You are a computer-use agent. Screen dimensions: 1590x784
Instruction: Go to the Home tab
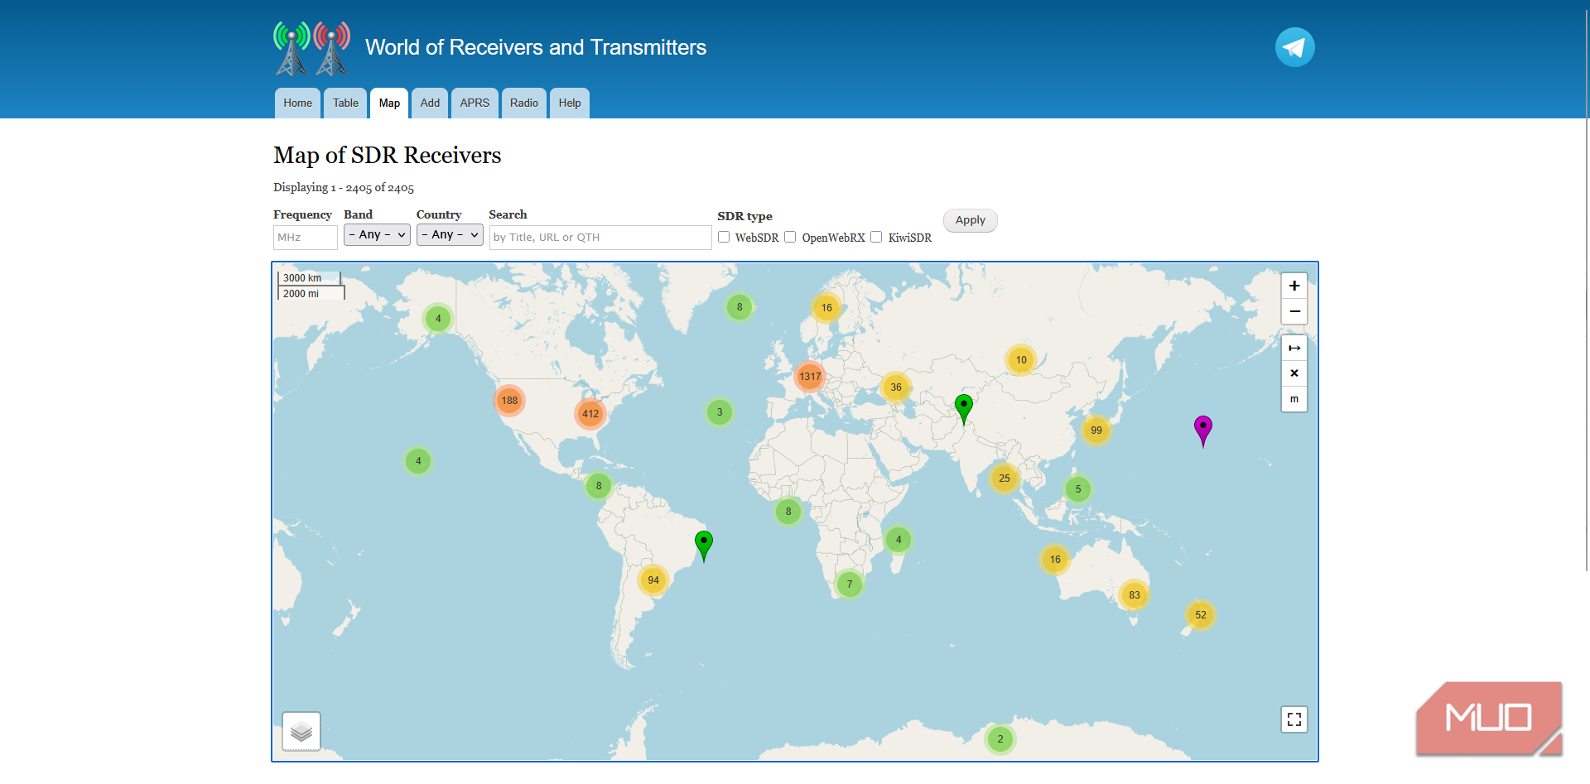tap(297, 103)
